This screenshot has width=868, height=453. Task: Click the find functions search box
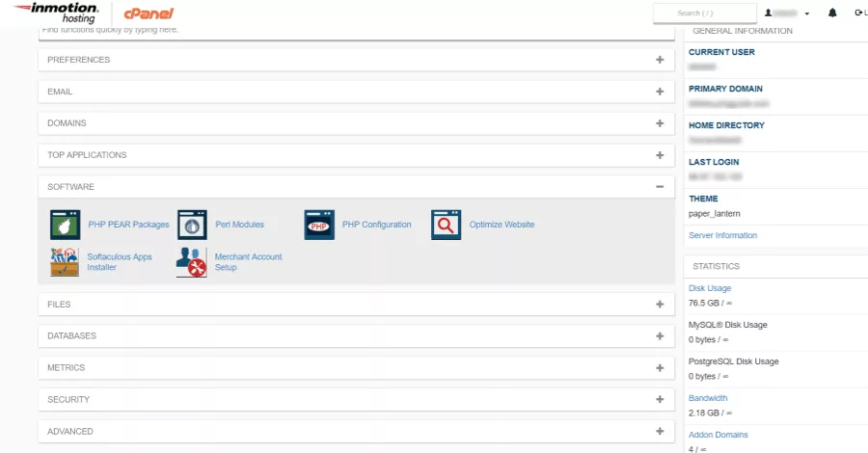pyautogui.click(x=357, y=32)
